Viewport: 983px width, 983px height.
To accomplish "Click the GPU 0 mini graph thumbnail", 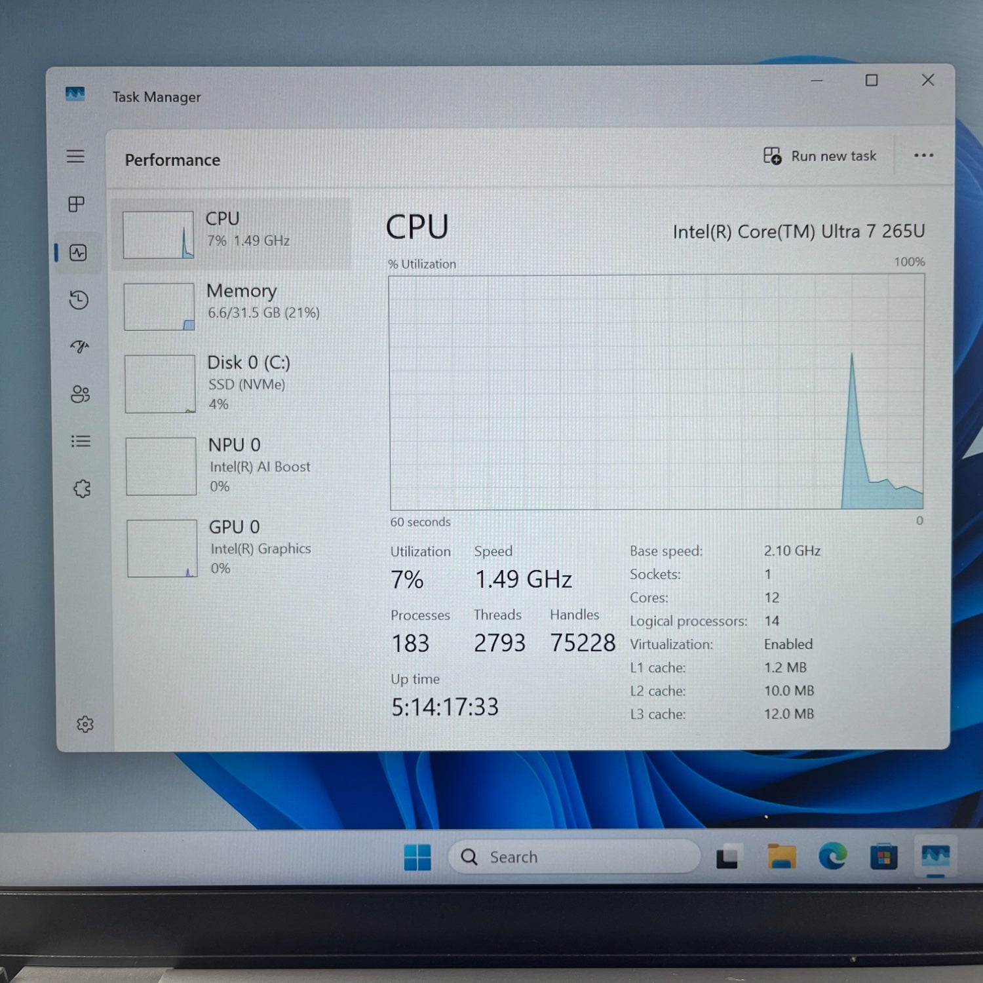I will coord(162,549).
